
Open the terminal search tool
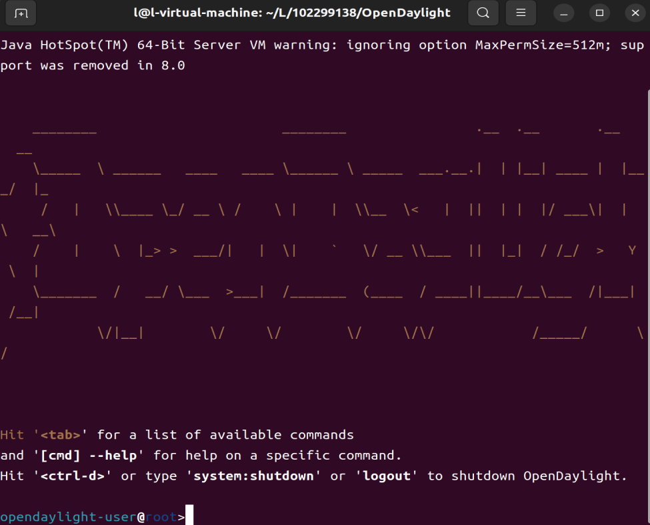point(483,13)
